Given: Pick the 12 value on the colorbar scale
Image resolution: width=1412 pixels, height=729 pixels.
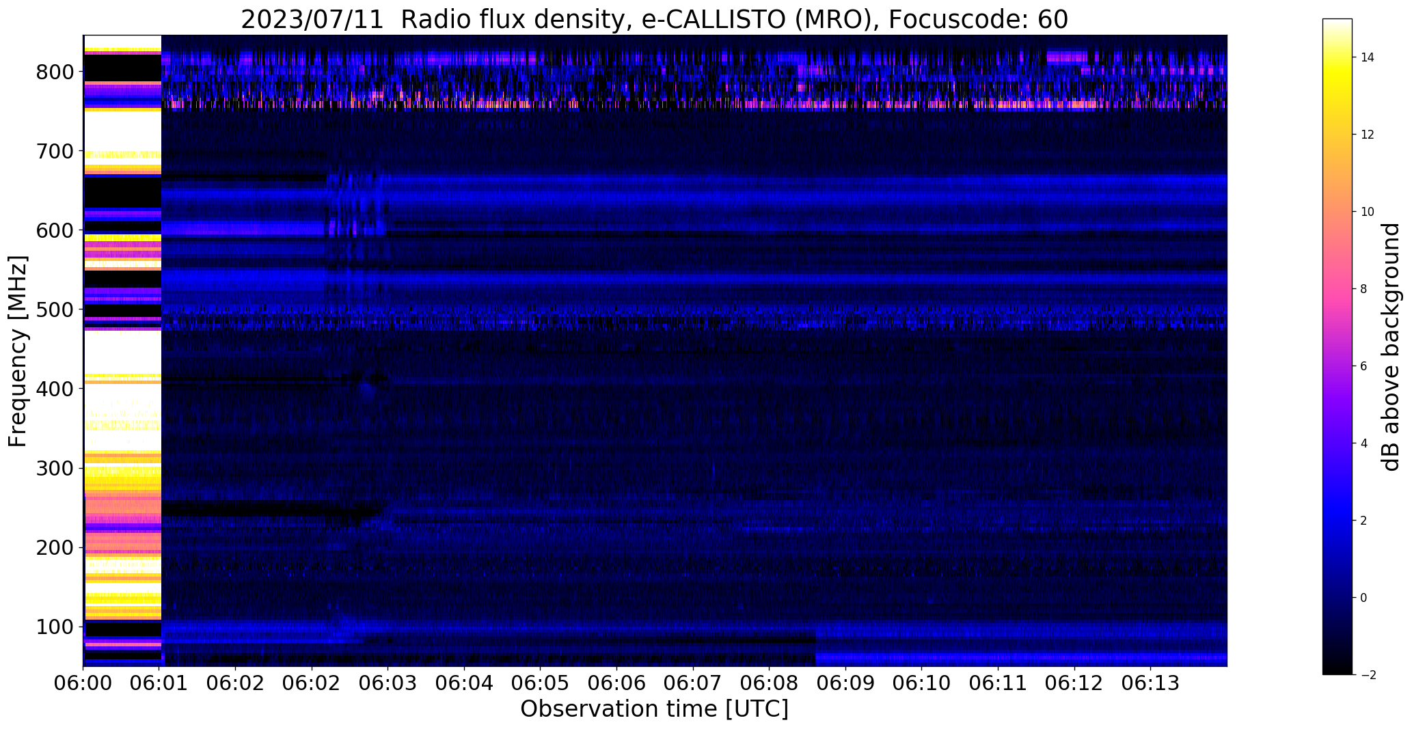Looking at the screenshot, I should pos(1367,135).
